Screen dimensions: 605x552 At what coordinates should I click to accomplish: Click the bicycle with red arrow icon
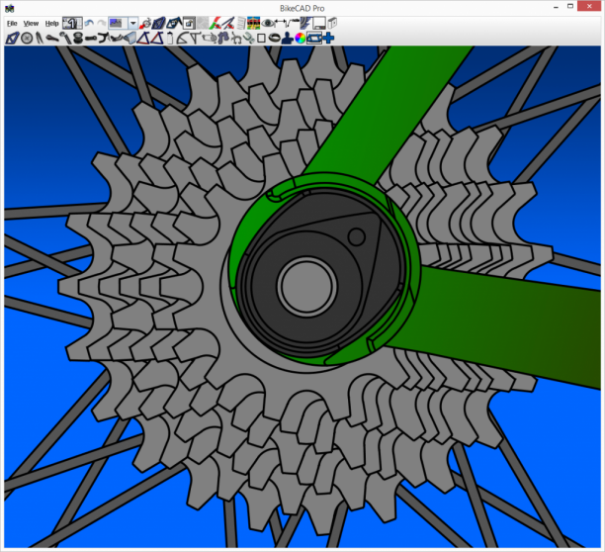click(146, 23)
